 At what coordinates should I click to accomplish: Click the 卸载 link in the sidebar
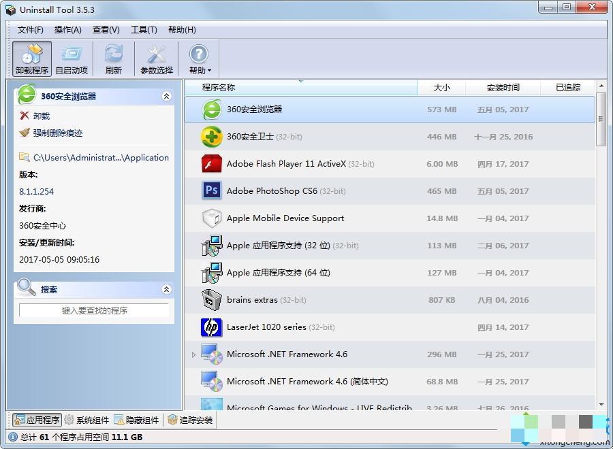41,116
